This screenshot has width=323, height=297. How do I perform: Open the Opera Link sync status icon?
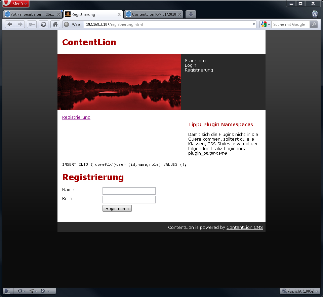(x=21, y=291)
